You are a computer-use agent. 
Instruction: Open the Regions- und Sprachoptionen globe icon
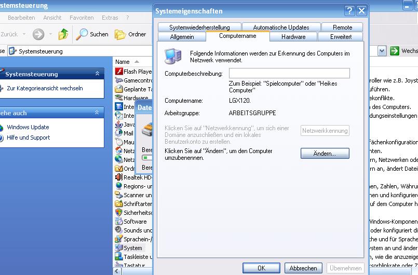[119, 186]
